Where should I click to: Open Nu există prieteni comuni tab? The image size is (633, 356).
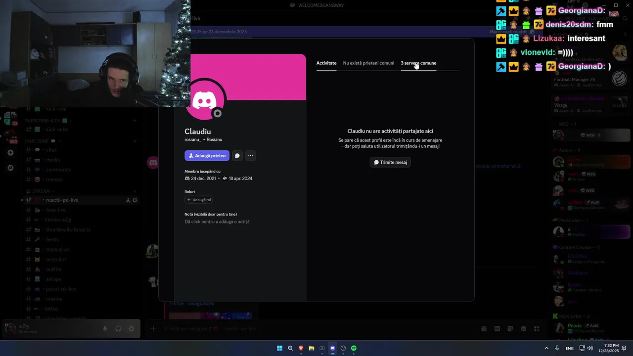coord(368,63)
